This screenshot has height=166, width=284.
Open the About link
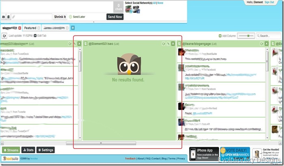tap(140, 159)
